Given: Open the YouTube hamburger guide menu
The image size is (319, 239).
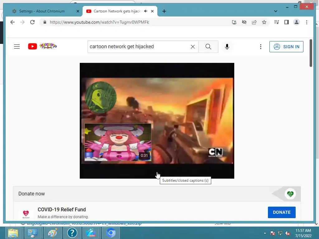Looking at the screenshot, I should coord(17,47).
